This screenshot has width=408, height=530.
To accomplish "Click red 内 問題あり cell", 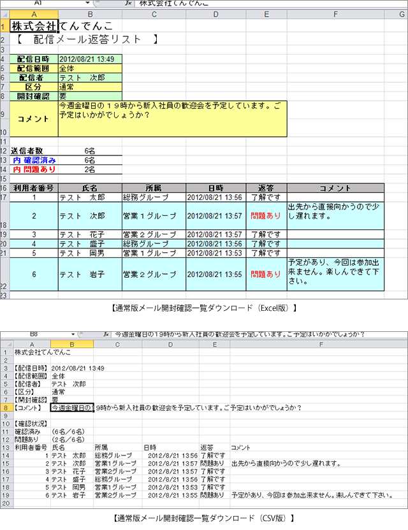I will pos(34,169).
